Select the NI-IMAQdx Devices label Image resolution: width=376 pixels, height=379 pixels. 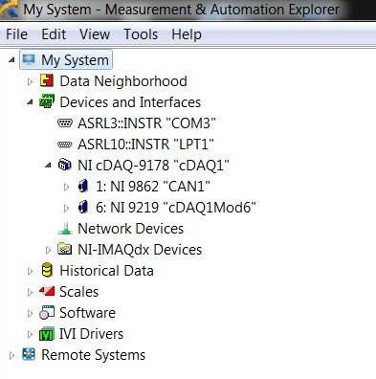(140, 250)
